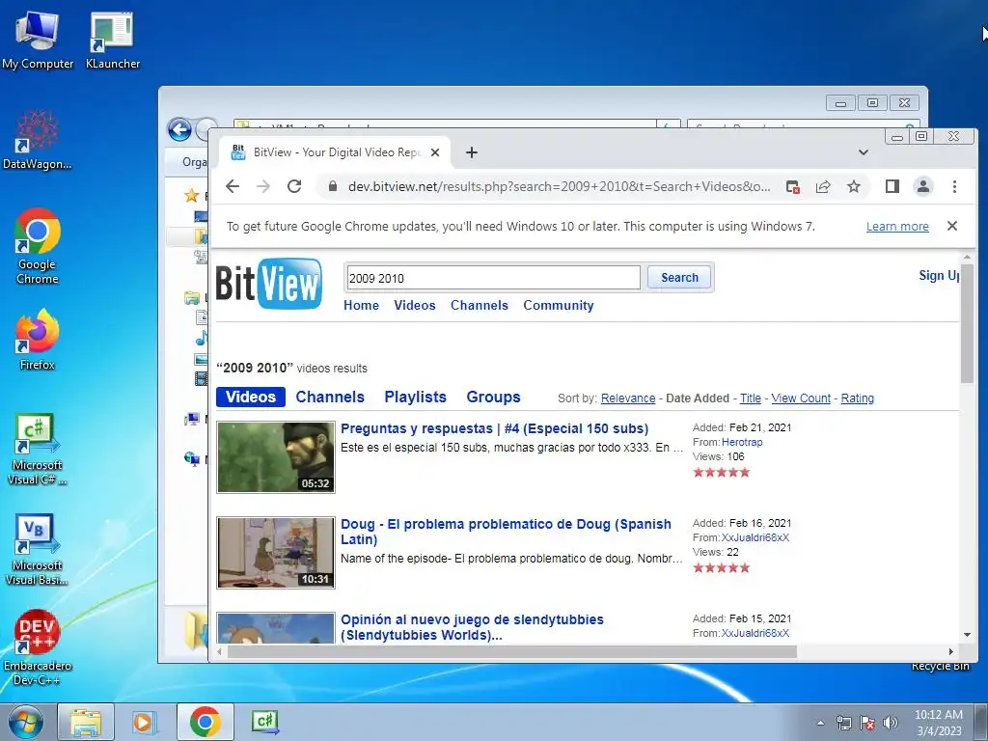Sort results by View Count
This screenshot has height=741, width=988.
(x=801, y=398)
